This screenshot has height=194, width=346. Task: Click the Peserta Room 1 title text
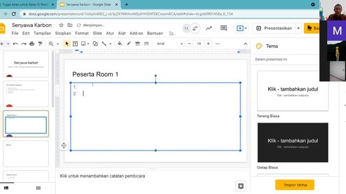95,74
